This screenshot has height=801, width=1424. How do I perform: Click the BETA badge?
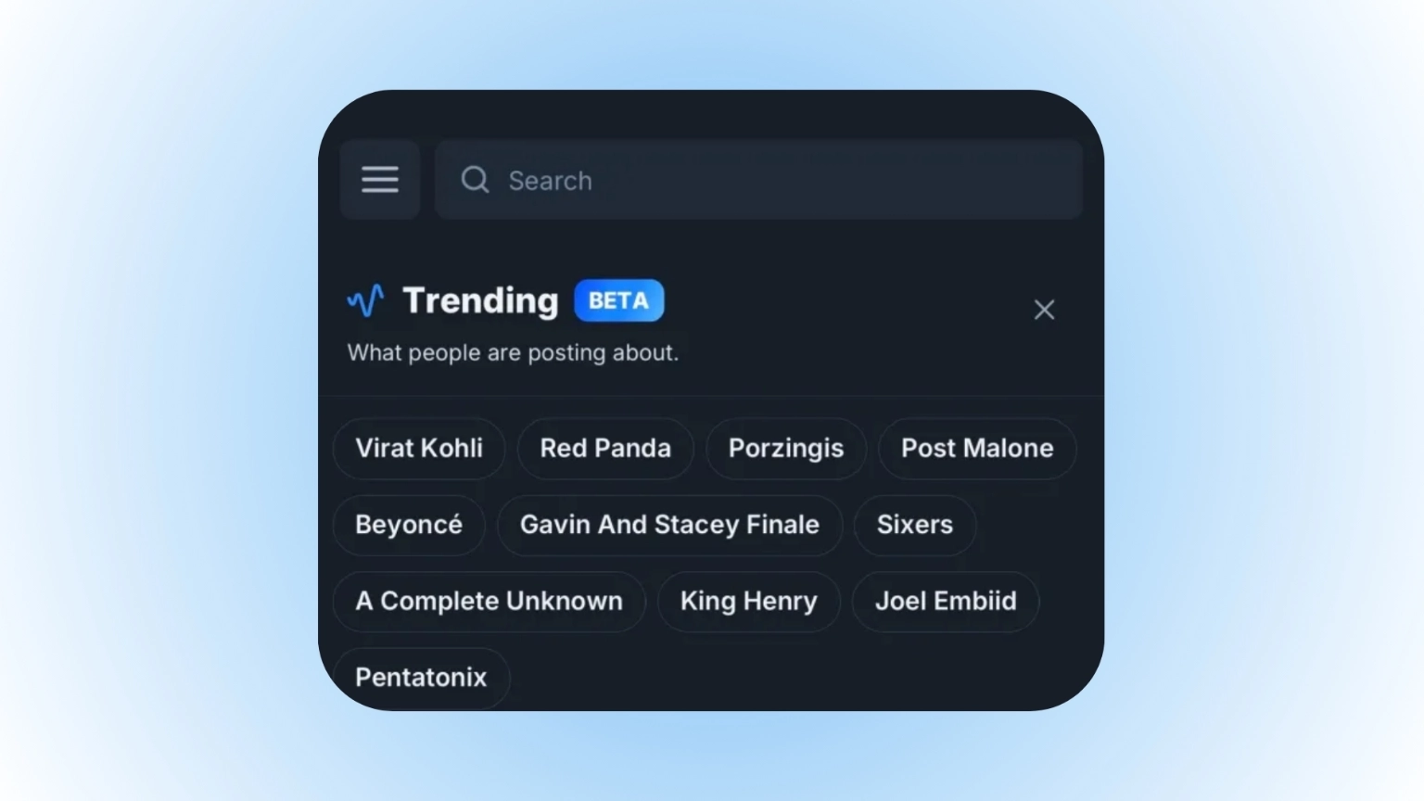[618, 300]
